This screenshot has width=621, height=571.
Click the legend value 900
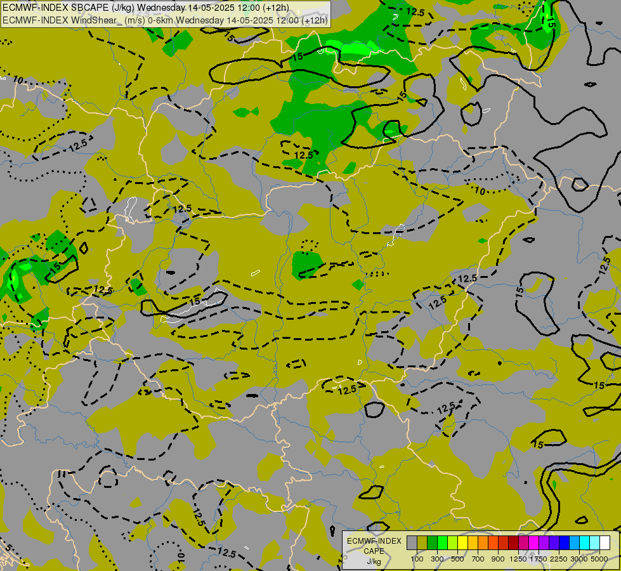[x=498, y=559]
